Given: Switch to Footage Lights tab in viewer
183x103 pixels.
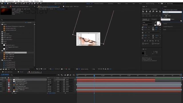Looking at the screenshot, I should [x=72, y=6].
